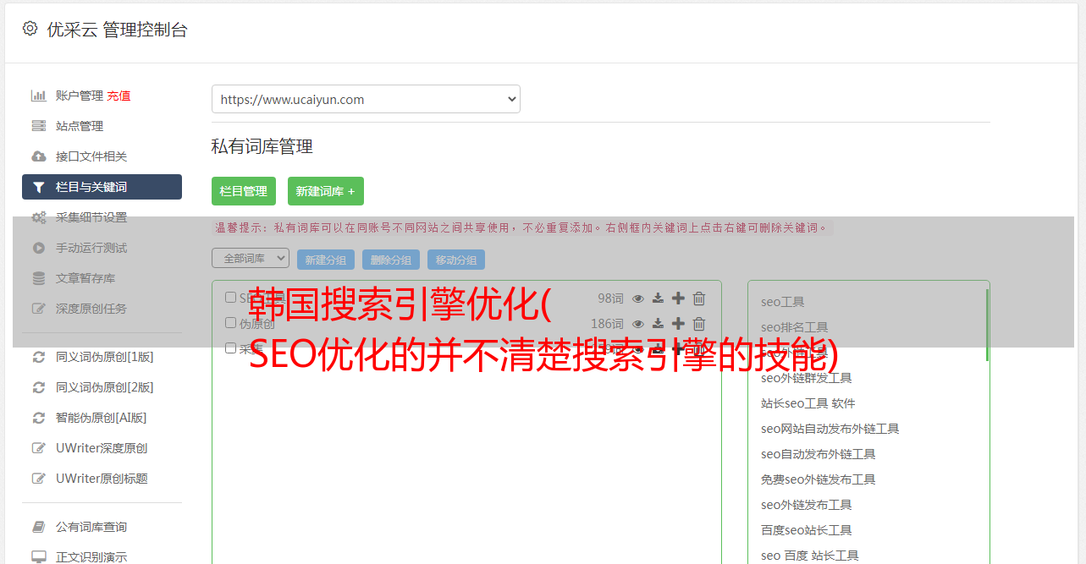Click the play icon for 手动运行测试

point(39,248)
